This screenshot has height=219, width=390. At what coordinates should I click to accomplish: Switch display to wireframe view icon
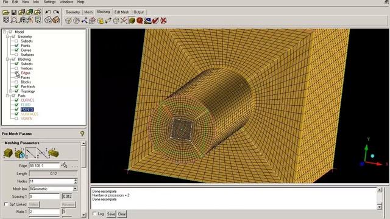pyautogui.click(x=48, y=20)
